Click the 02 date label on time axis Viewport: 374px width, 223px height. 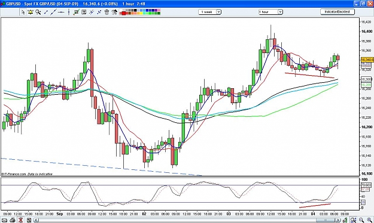[144, 213]
